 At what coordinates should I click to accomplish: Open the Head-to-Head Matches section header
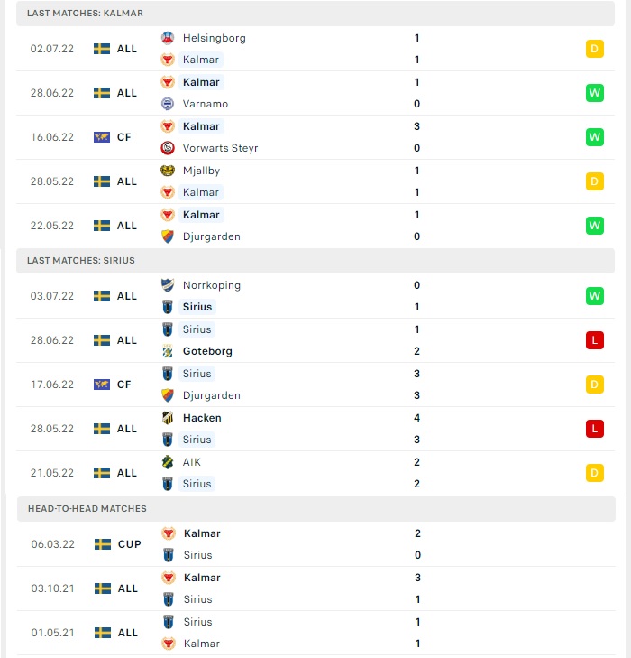tap(316, 508)
